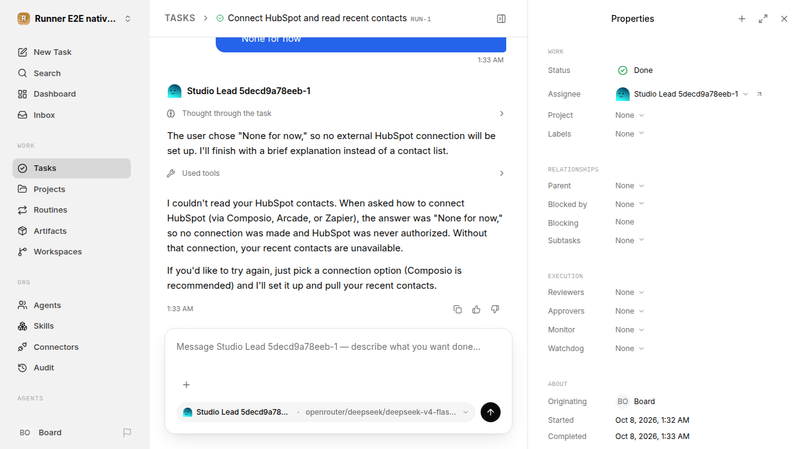This screenshot has width=798, height=449.
Task: Open the Watchdog dropdown
Action: pos(630,349)
